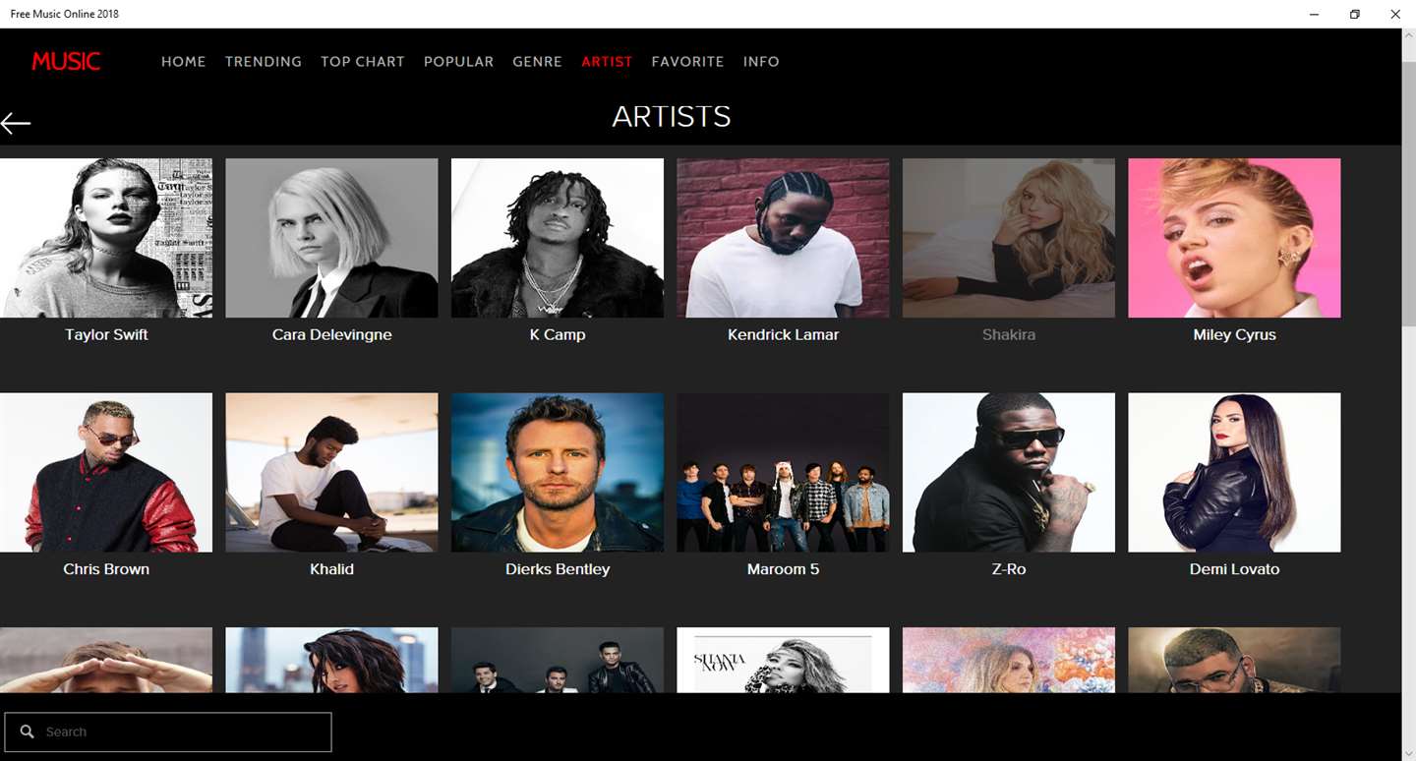Click the Shakira artist name link
The height and width of the screenshot is (761, 1416).
1009,334
